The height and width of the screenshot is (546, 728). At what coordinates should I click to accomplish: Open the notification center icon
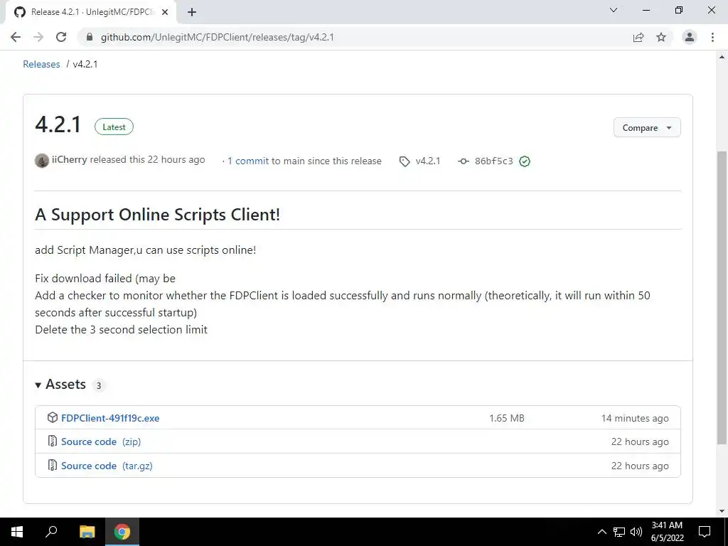[705, 532]
